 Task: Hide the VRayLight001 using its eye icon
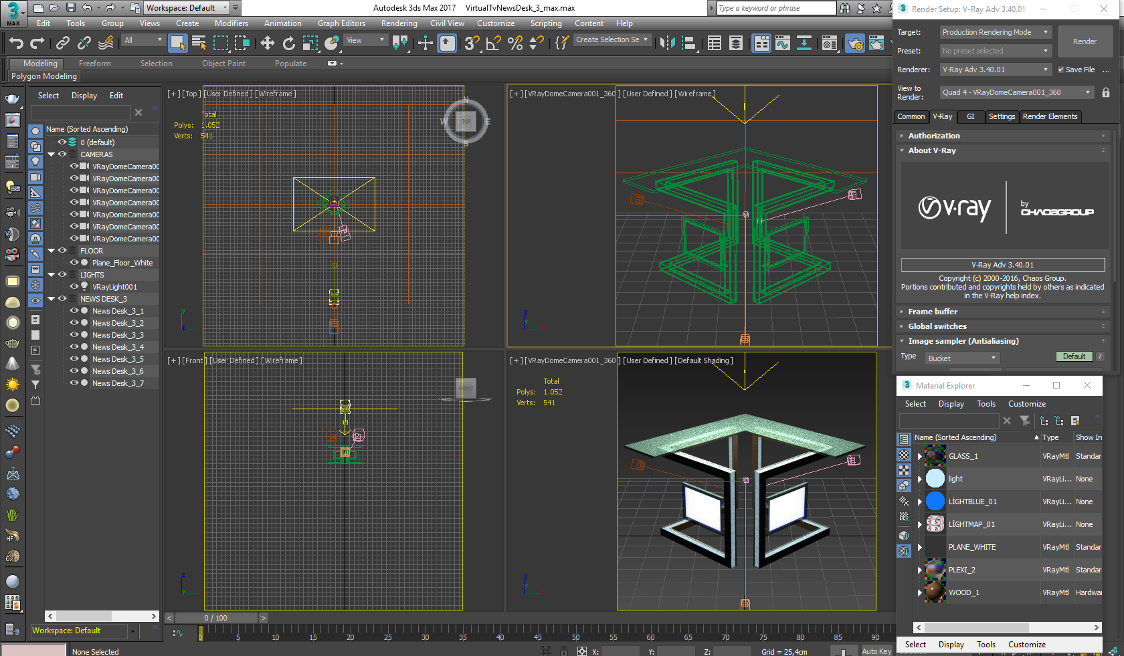coord(74,287)
